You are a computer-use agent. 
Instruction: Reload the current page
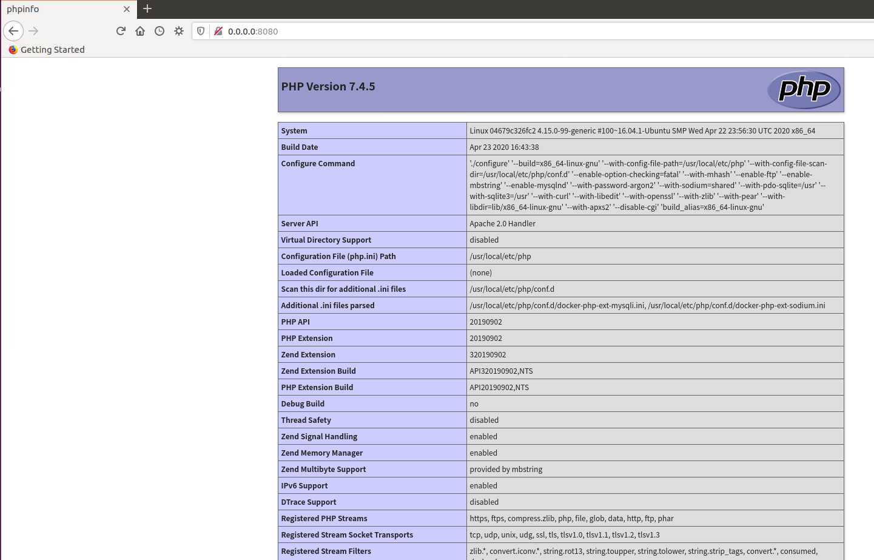pyautogui.click(x=121, y=31)
